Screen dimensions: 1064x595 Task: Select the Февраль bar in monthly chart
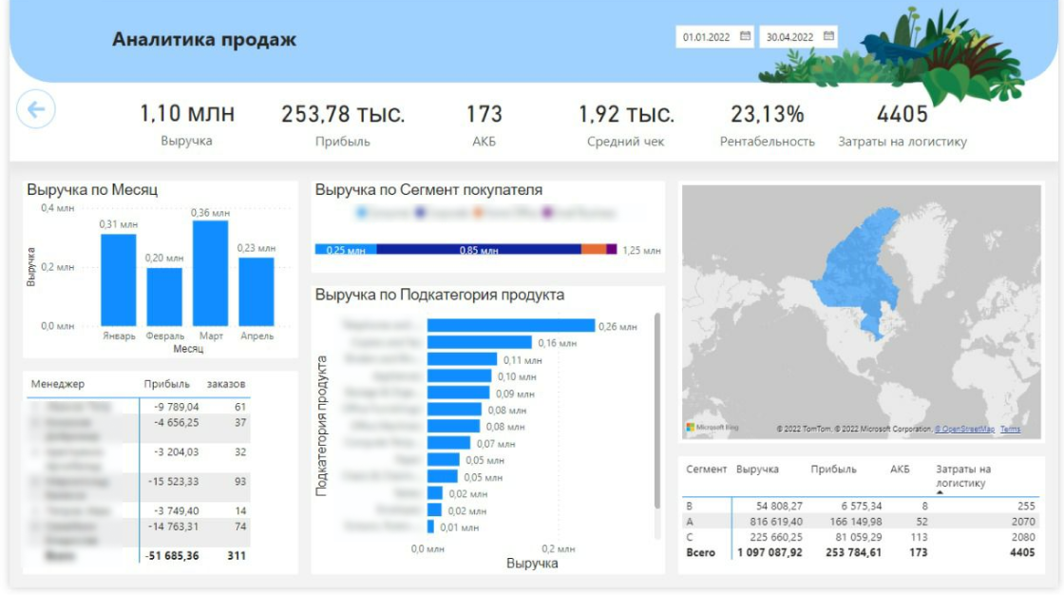coord(164,297)
